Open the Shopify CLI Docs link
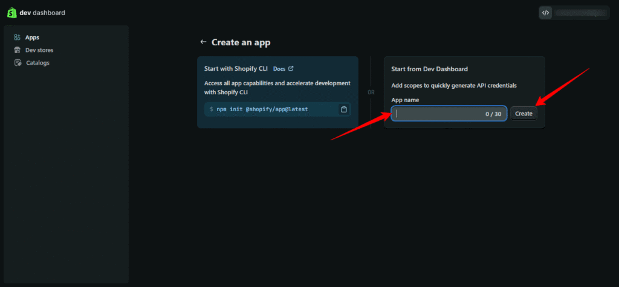 (279, 69)
